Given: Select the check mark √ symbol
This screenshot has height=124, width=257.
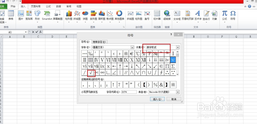Looking at the screenshot, I should 90,73.
